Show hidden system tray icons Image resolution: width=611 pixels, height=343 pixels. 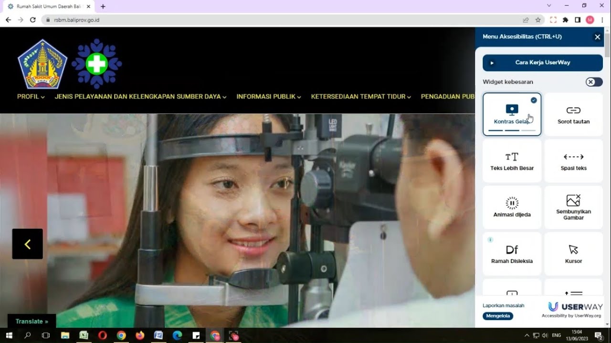(527, 335)
